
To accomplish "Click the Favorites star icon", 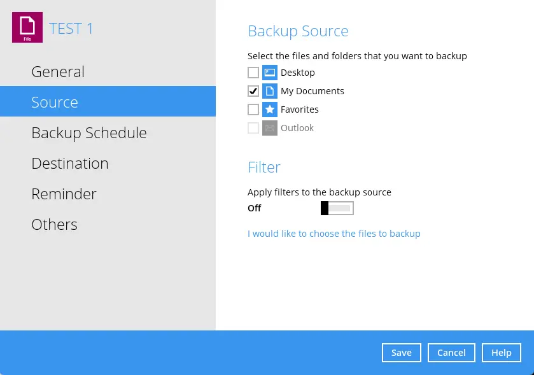I will [270, 109].
